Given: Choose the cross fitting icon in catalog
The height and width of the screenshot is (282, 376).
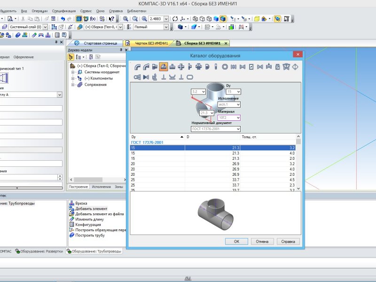Looking at the screenshot, I should click(x=181, y=67).
